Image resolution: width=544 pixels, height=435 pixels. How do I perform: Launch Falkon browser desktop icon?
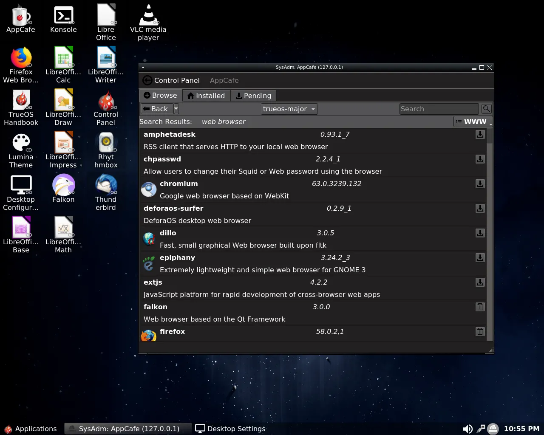coord(63,189)
